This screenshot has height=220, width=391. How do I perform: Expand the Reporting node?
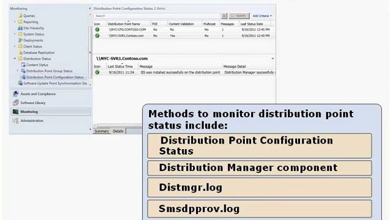15,22
